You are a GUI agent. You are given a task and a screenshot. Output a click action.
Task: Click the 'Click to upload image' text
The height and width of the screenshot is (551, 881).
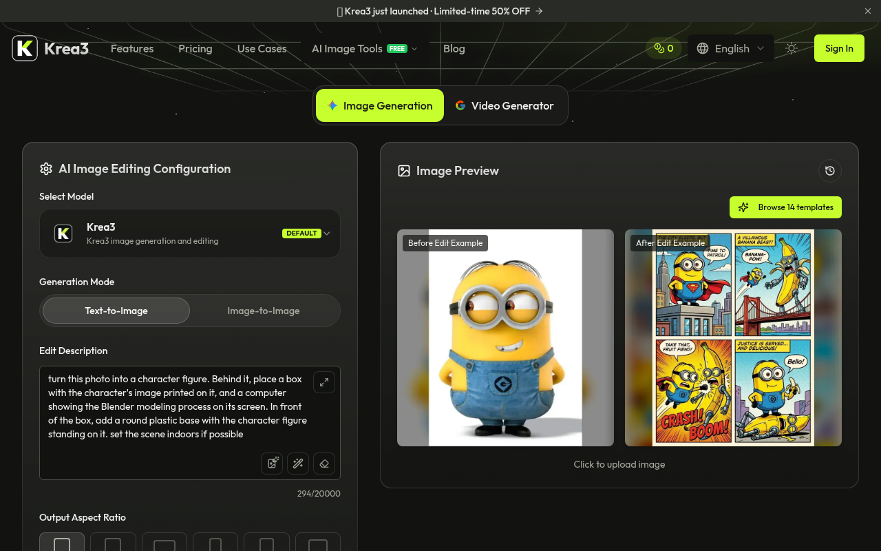pos(619,464)
